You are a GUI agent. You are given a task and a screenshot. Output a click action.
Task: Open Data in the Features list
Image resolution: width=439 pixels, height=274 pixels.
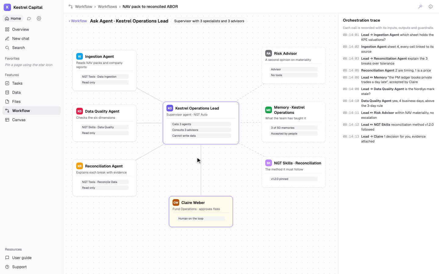click(x=31, y=93)
